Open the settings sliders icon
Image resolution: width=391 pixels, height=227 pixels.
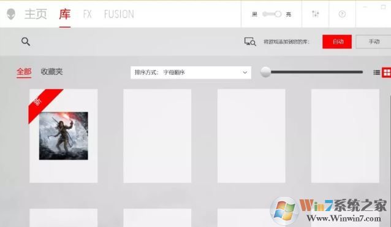(x=316, y=14)
